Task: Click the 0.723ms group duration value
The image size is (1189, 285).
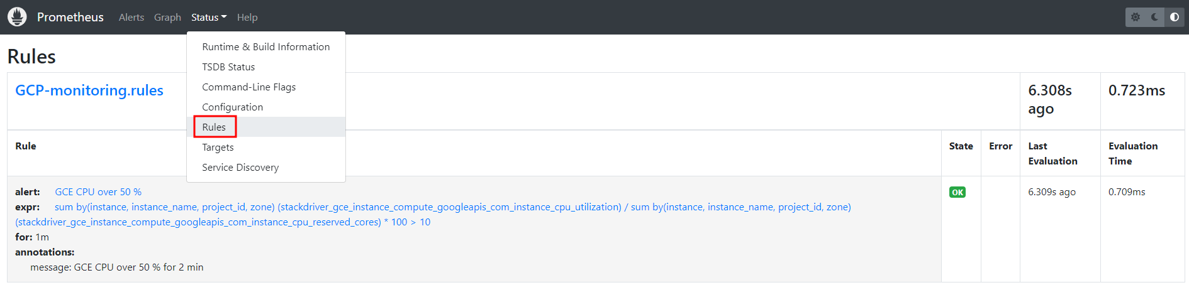Action: click(x=1137, y=90)
